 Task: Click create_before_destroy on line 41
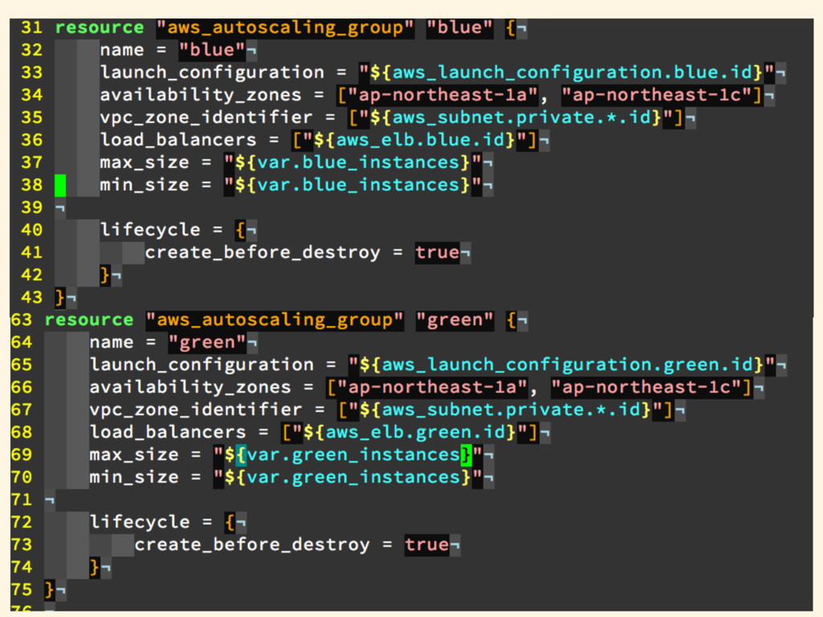click(x=263, y=252)
